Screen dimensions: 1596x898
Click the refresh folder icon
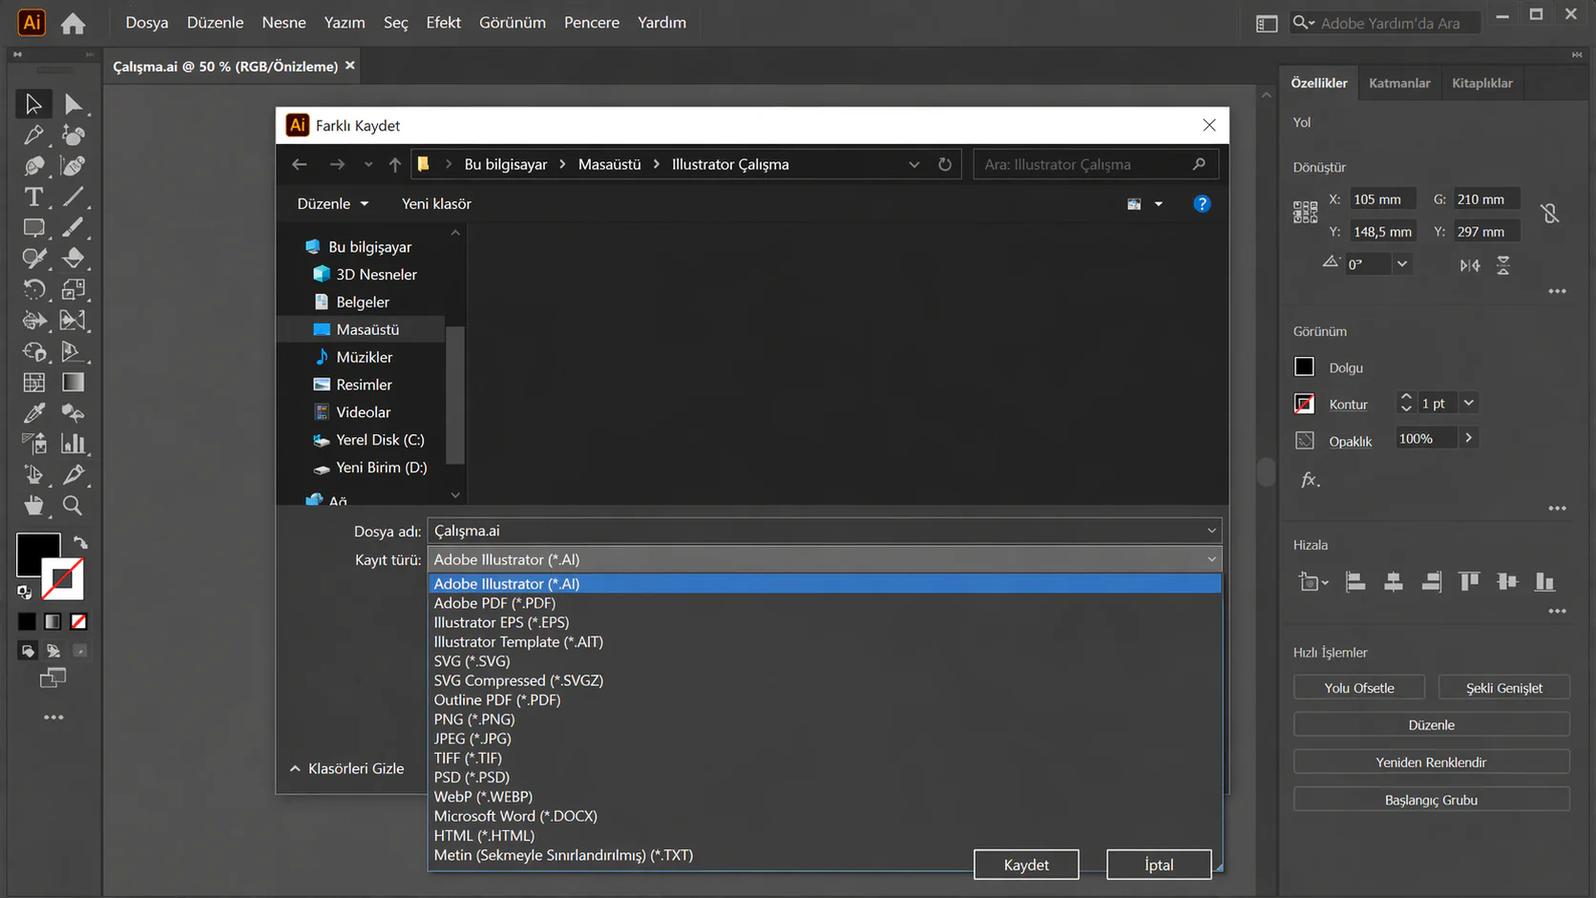[944, 164]
